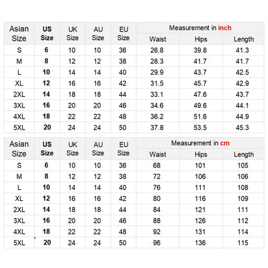268x268 pixels.
Task: Select waist value 96 in cm table
Action: coord(157,243)
